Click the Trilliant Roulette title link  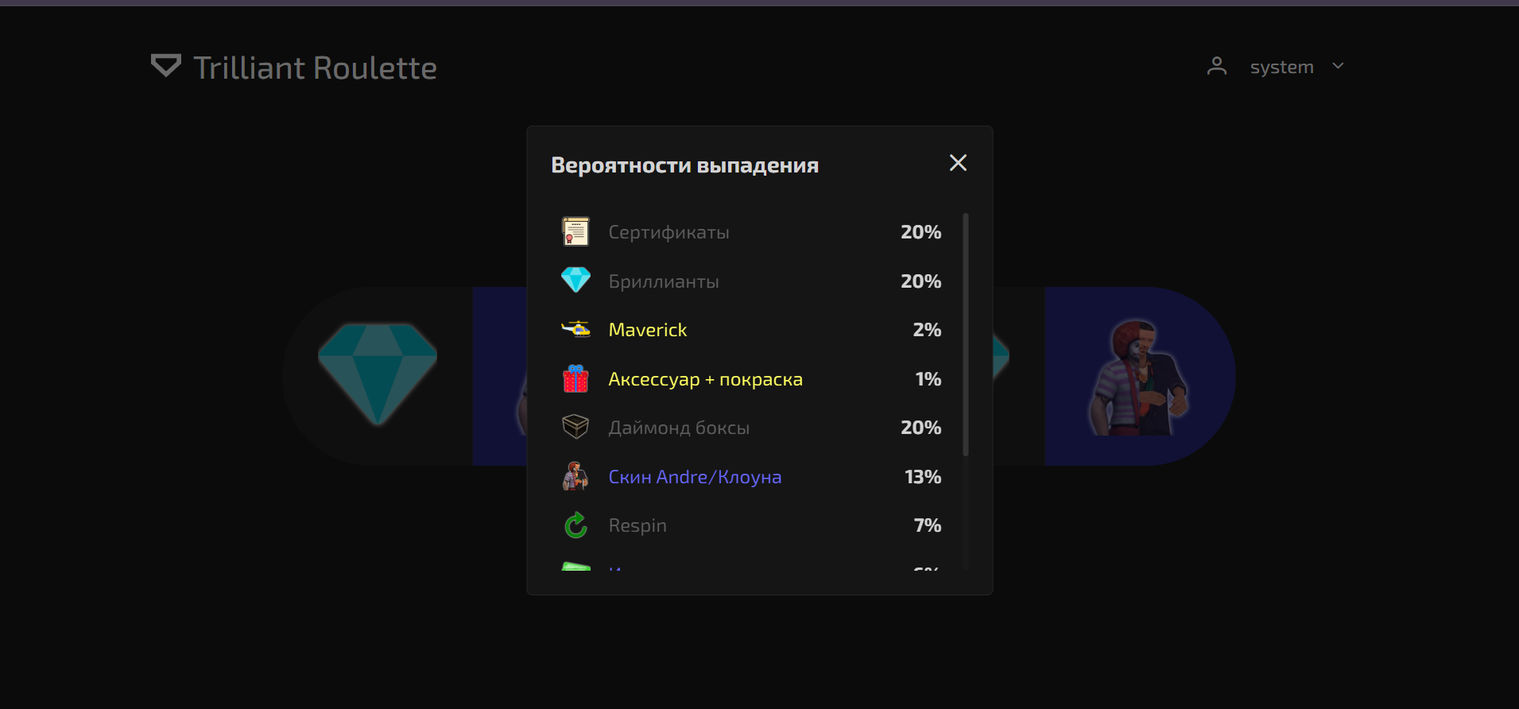point(315,68)
